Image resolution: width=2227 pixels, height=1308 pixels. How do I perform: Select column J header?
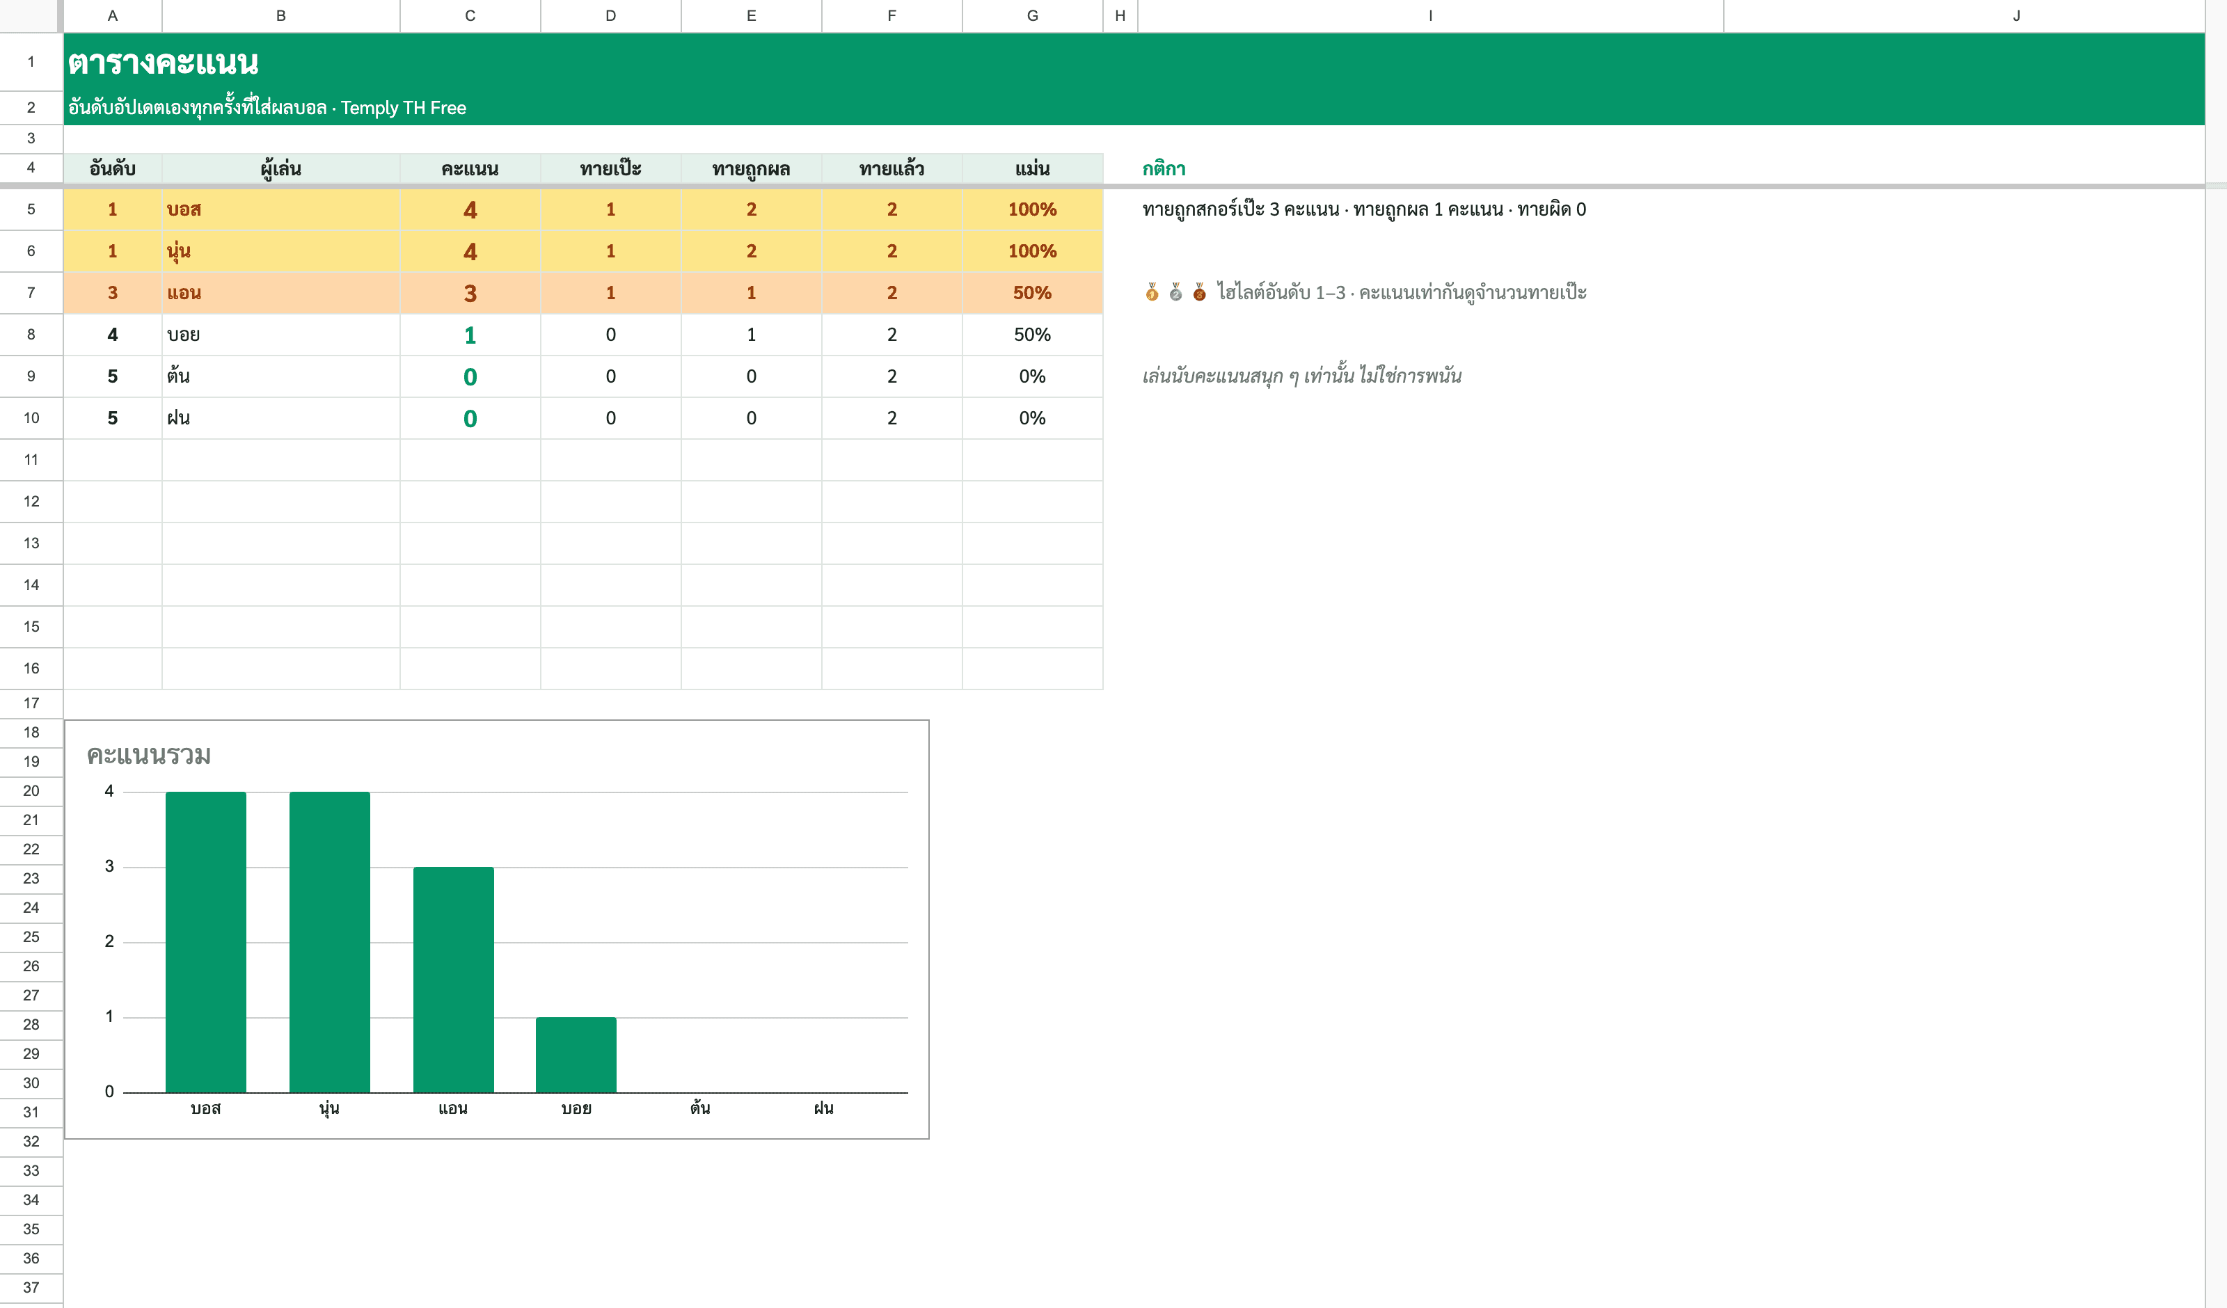click(x=2016, y=16)
